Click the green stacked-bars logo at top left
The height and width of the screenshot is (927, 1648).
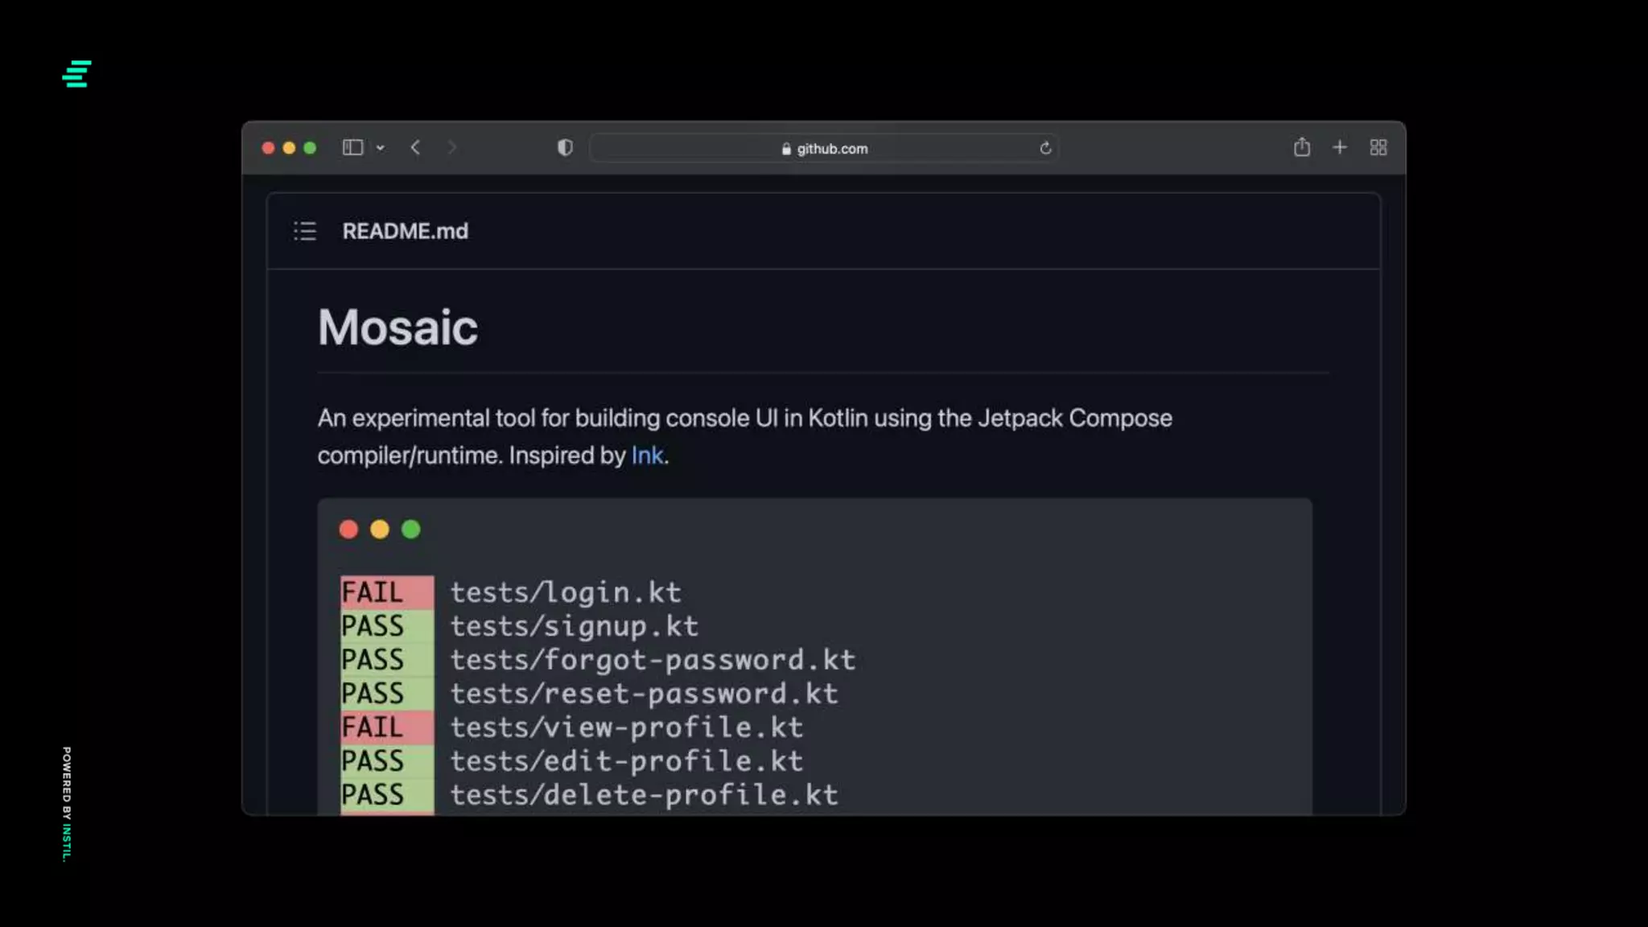click(76, 74)
